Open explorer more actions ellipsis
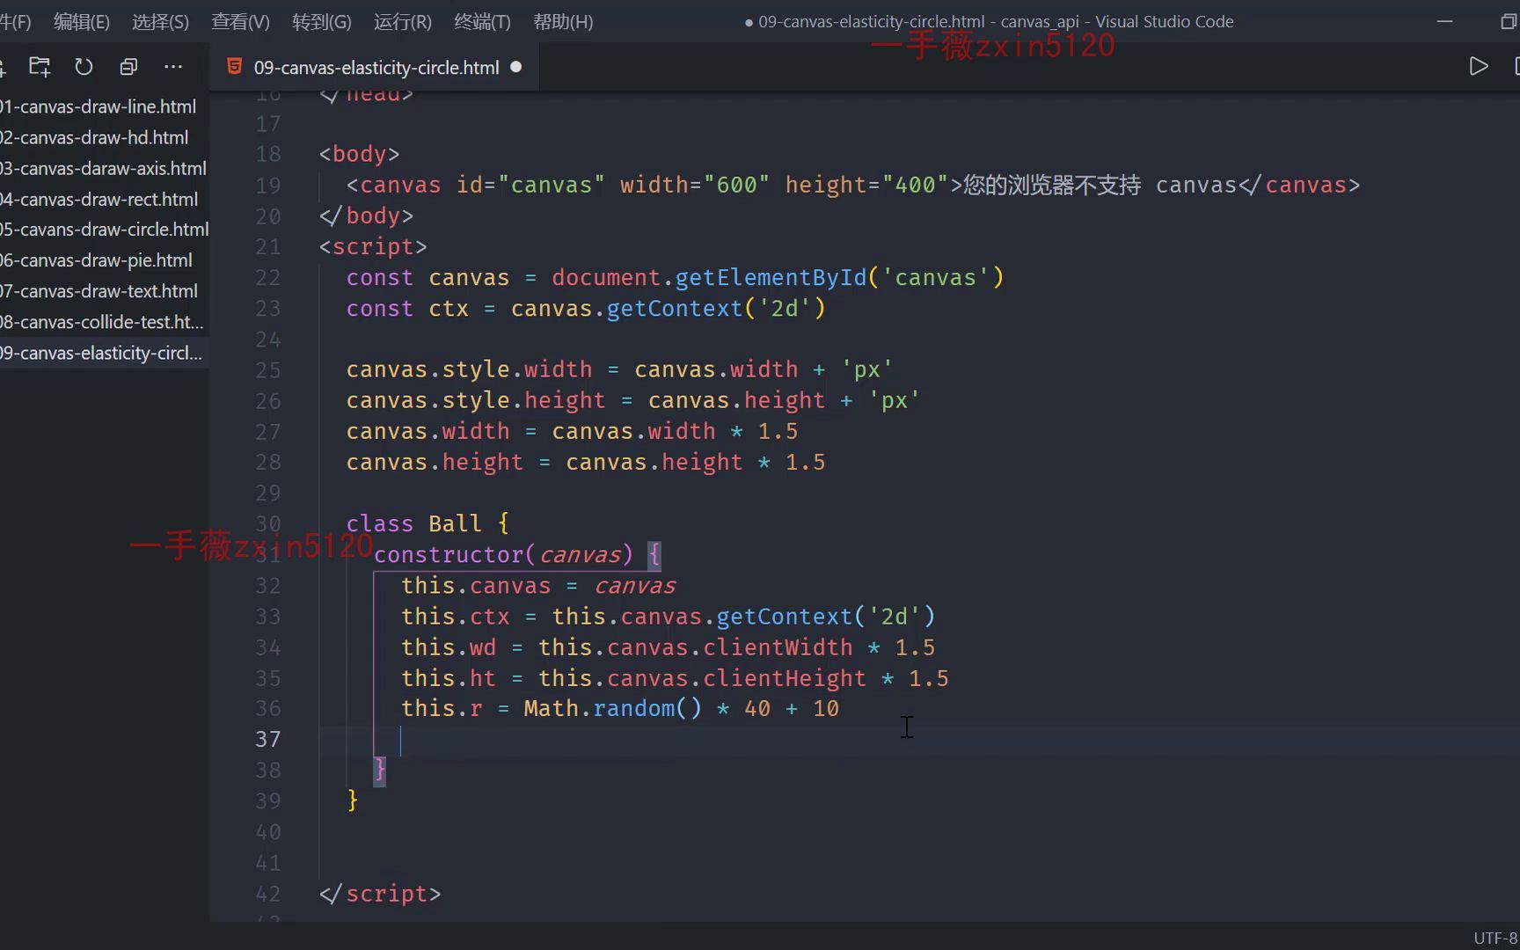Screen dimensions: 1520x950 pos(173,67)
